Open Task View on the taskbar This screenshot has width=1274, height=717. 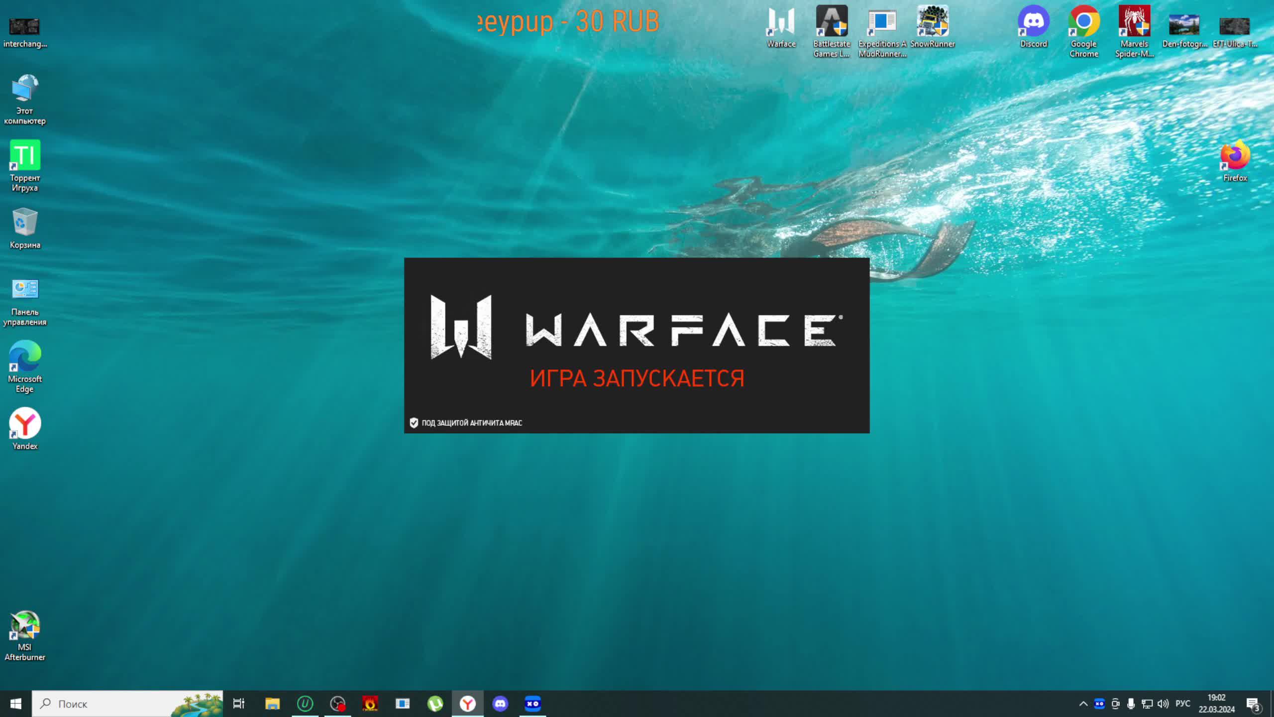pos(239,704)
